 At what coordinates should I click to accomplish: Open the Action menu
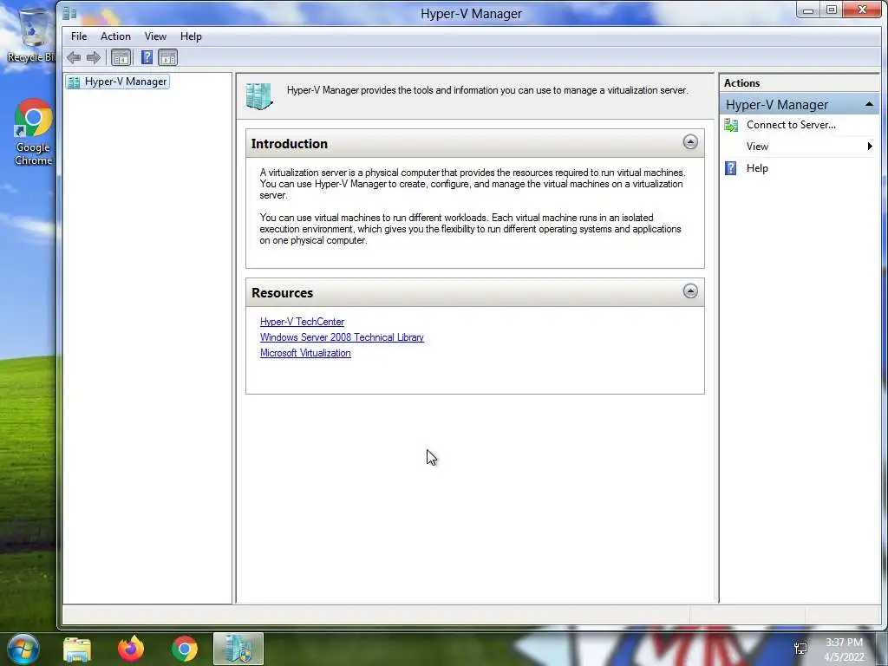point(115,36)
